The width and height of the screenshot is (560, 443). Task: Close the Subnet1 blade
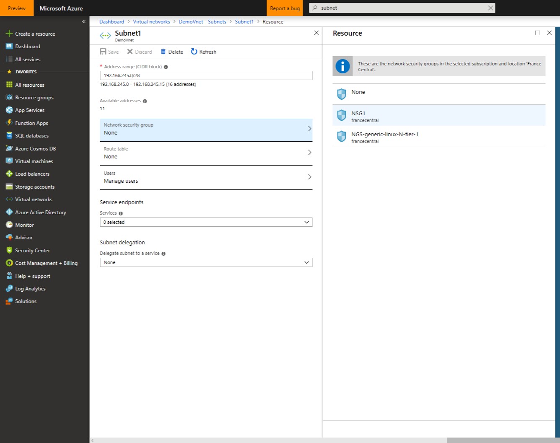click(x=316, y=33)
